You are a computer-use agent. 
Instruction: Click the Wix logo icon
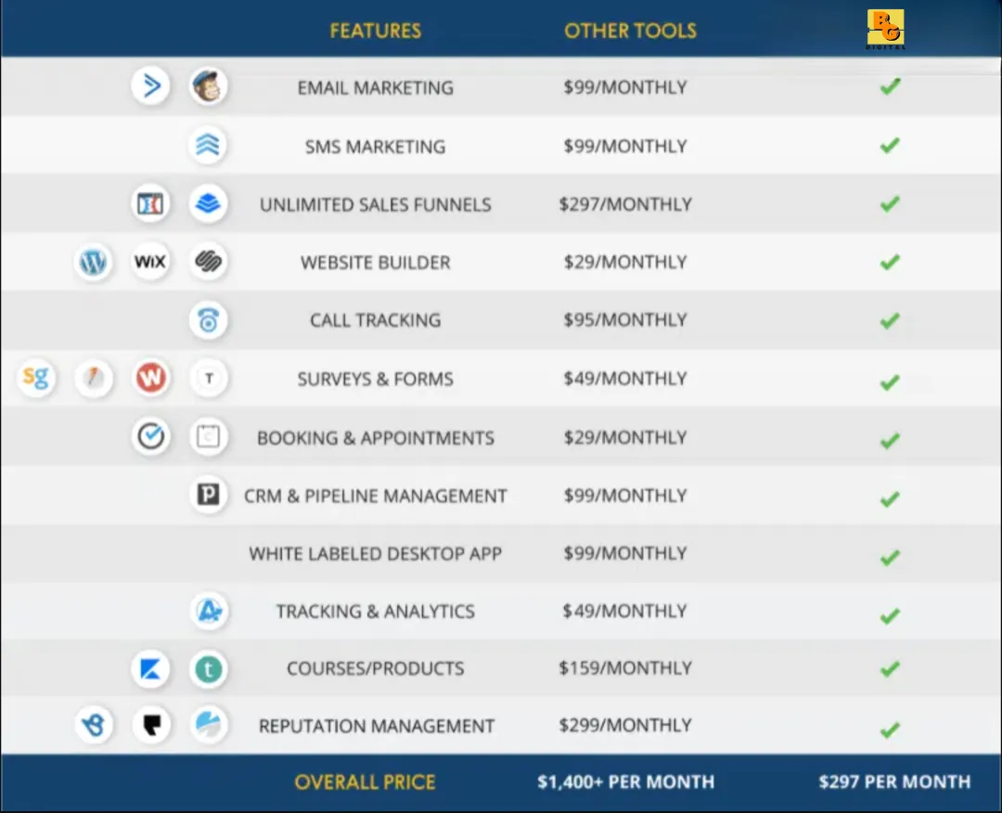151,262
